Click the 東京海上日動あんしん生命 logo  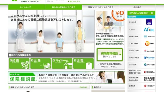point(149,79)
